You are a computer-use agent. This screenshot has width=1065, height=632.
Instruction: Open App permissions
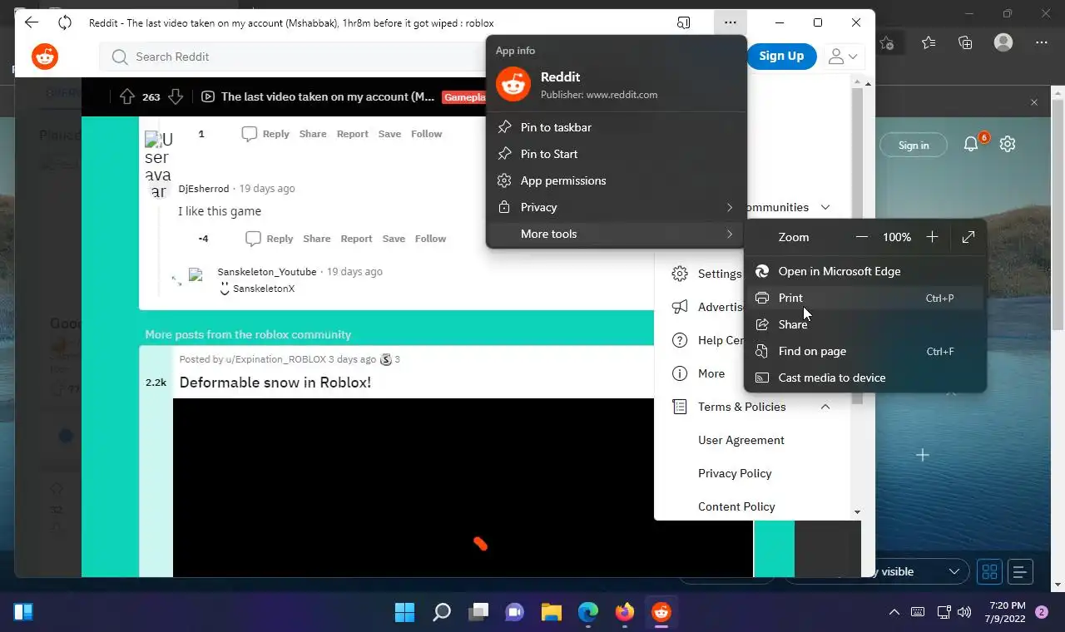[x=617, y=180]
